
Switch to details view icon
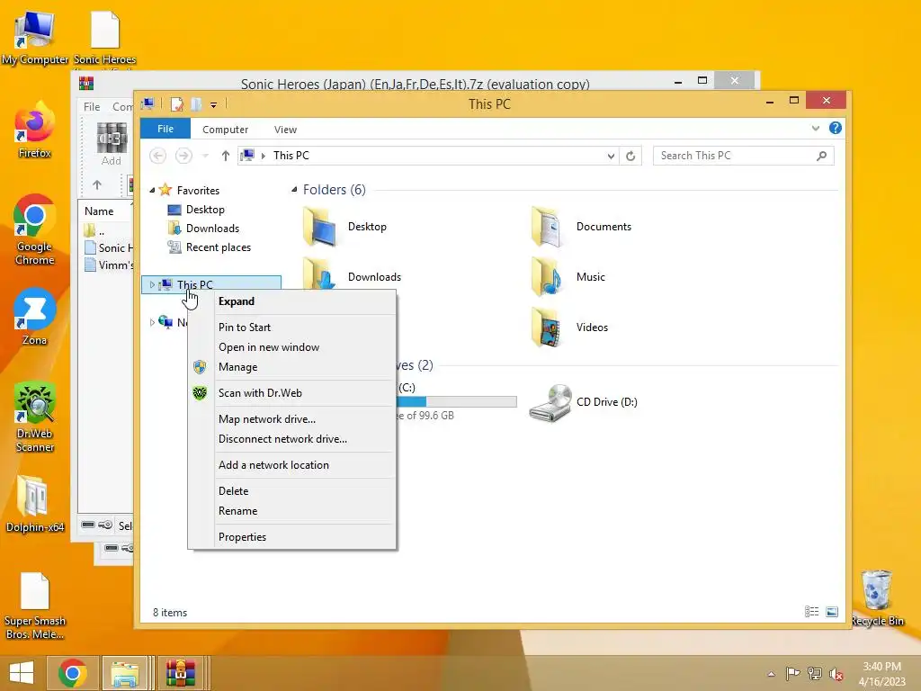coord(811,612)
